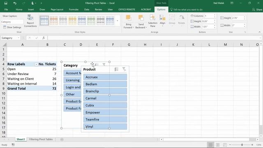Switch to Page Break Preview in status bar
Screen dimensions: 263x148
(x=225, y=145)
